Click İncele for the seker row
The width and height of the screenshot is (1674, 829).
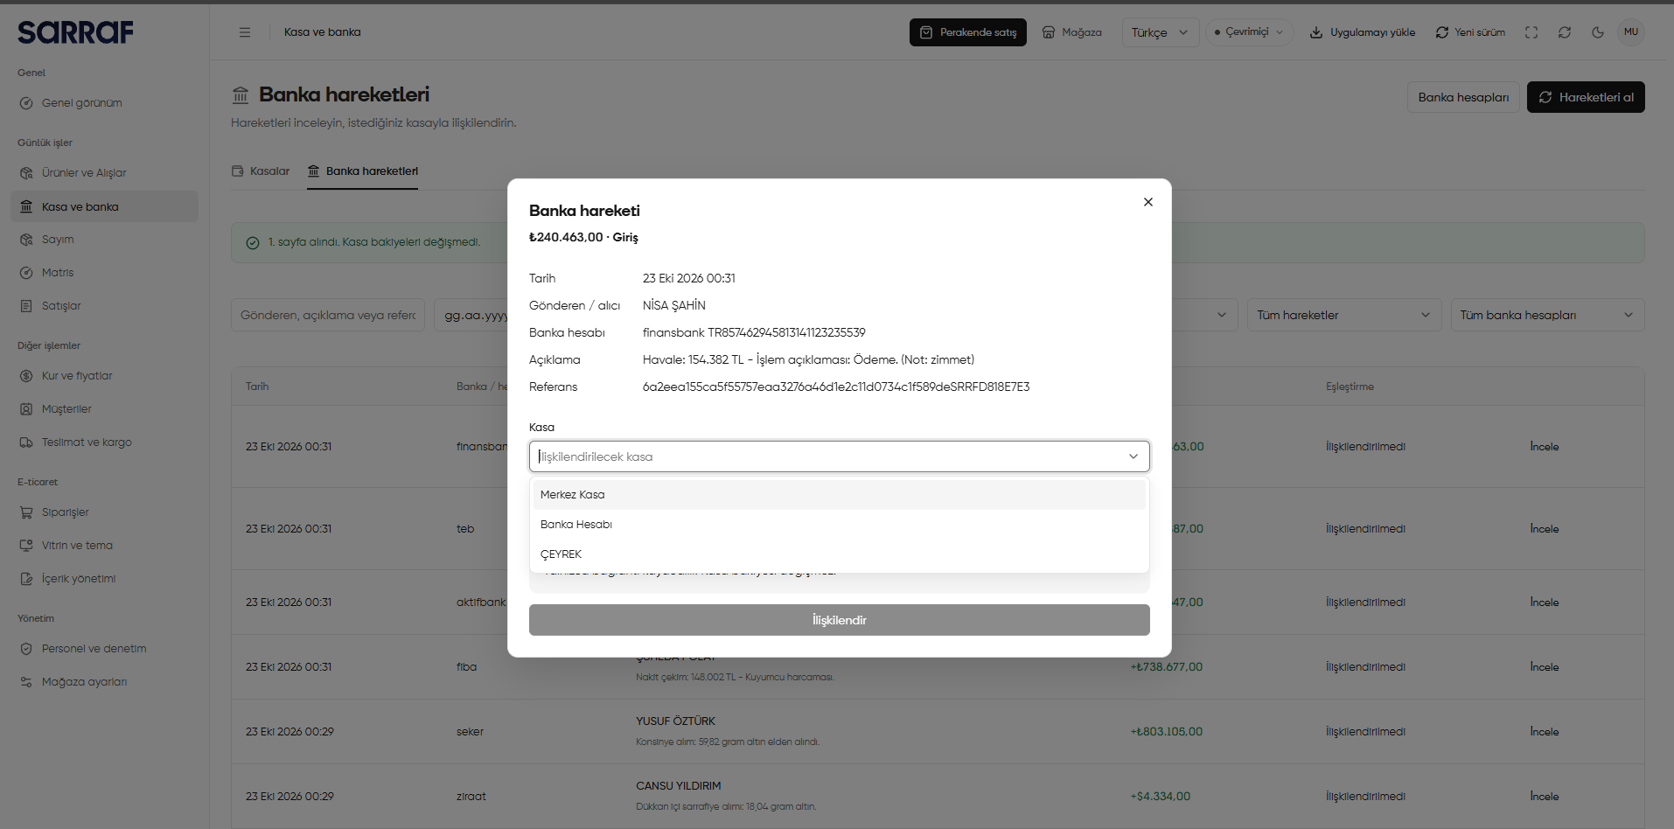point(1545,732)
